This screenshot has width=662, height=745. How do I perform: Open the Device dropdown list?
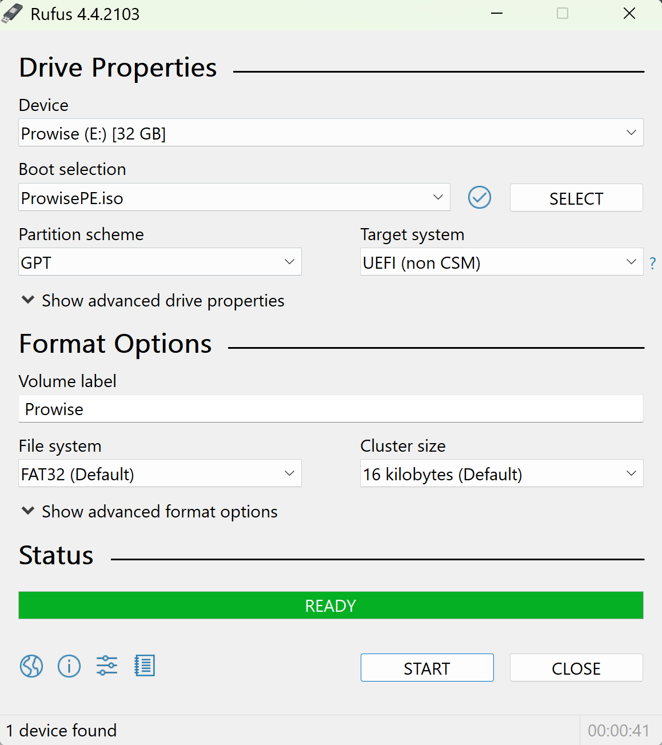point(330,133)
